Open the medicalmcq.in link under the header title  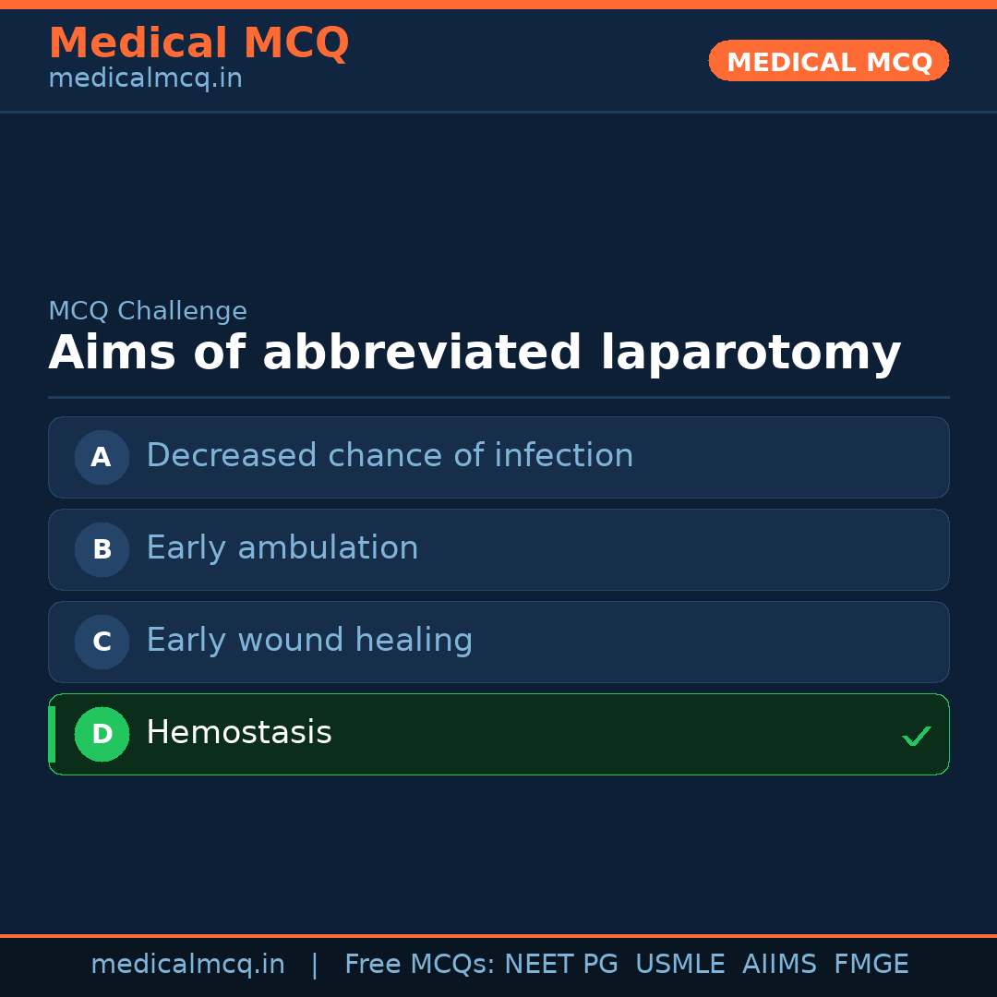point(145,79)
